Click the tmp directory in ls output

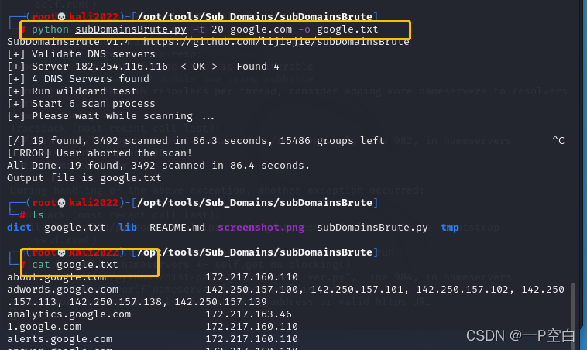point(450,227)
